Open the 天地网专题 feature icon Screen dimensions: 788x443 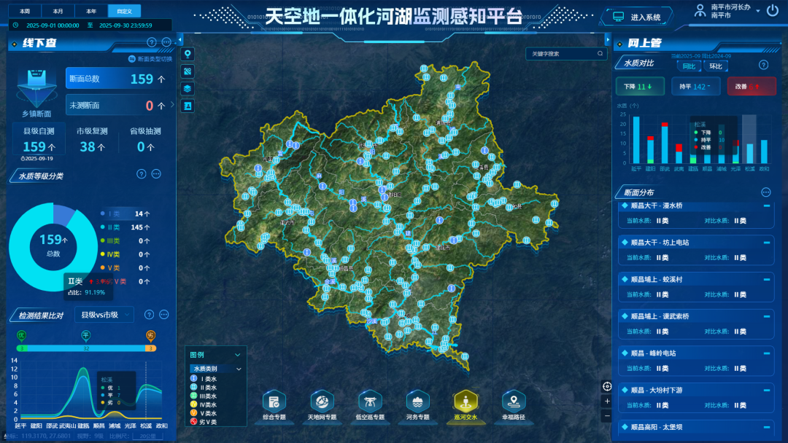[322, 401]
